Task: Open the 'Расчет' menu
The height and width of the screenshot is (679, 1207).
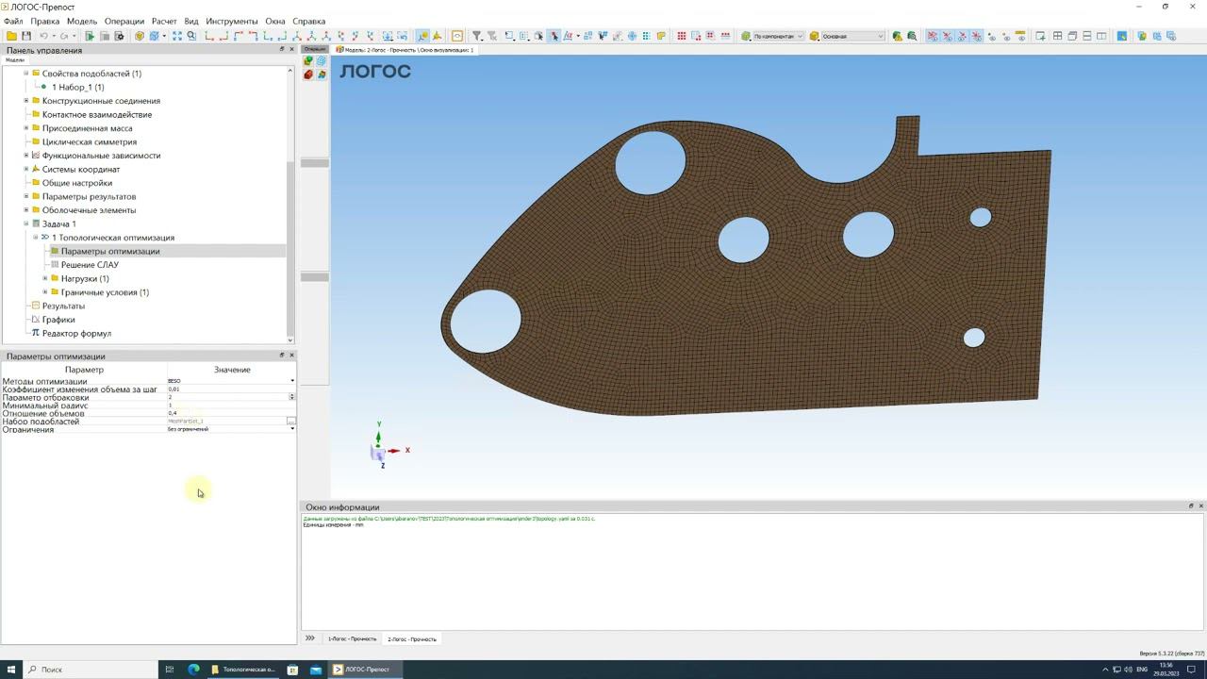Action: (x=164, y=21)
